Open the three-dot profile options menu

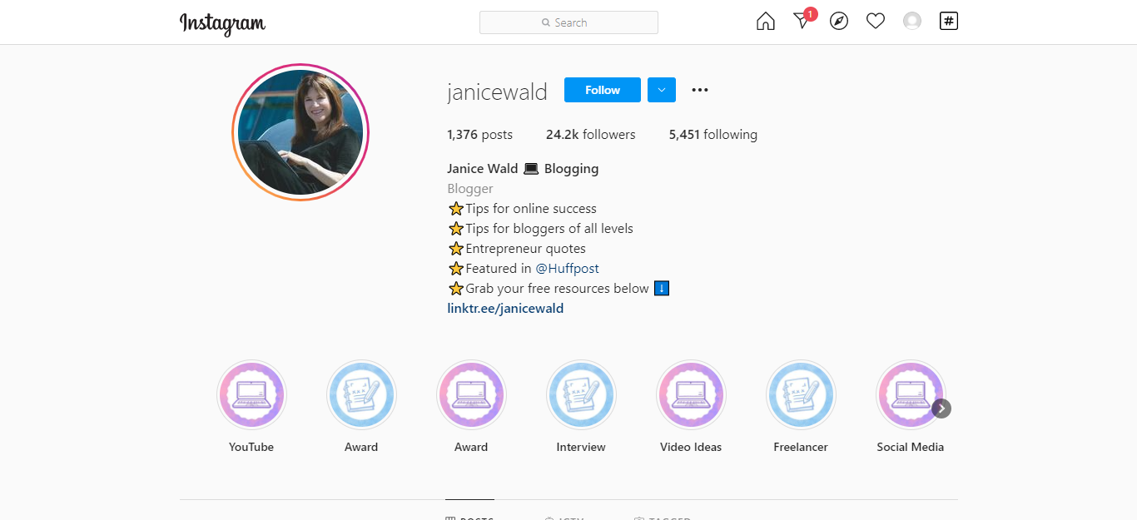[700, 90]
